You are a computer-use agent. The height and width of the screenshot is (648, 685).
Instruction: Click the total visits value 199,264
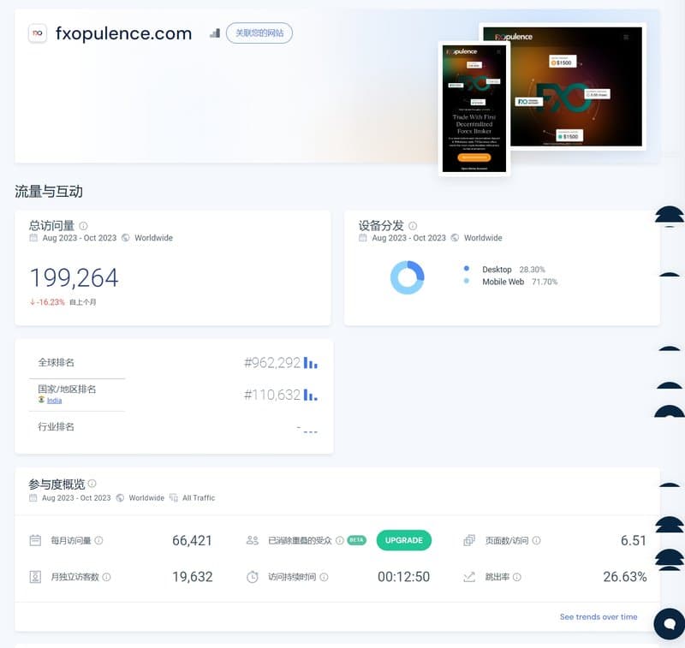tap(74, 277)
